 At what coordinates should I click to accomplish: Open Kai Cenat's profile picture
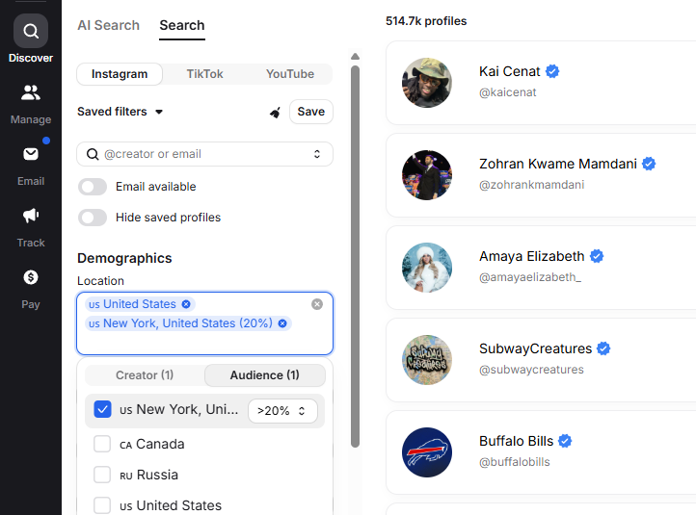[427, 83]
